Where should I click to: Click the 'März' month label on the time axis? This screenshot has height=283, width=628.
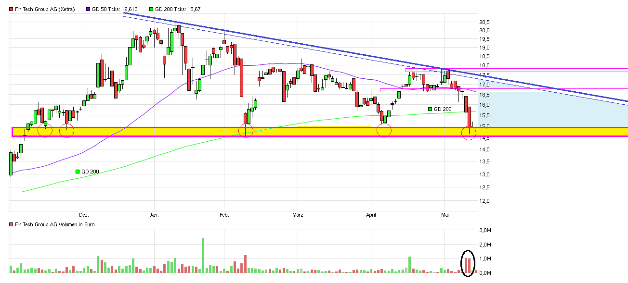pos(298,215)
